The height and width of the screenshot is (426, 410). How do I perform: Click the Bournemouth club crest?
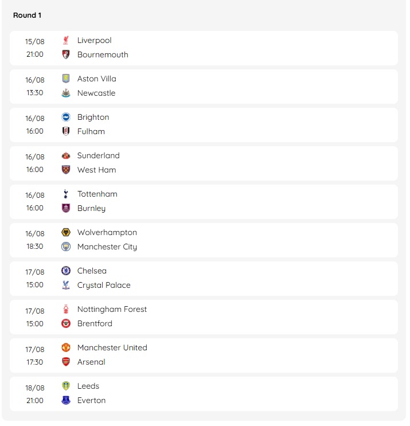click(66, 54)
